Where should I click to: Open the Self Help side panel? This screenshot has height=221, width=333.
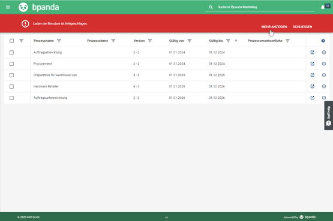(x=329, y=116)
